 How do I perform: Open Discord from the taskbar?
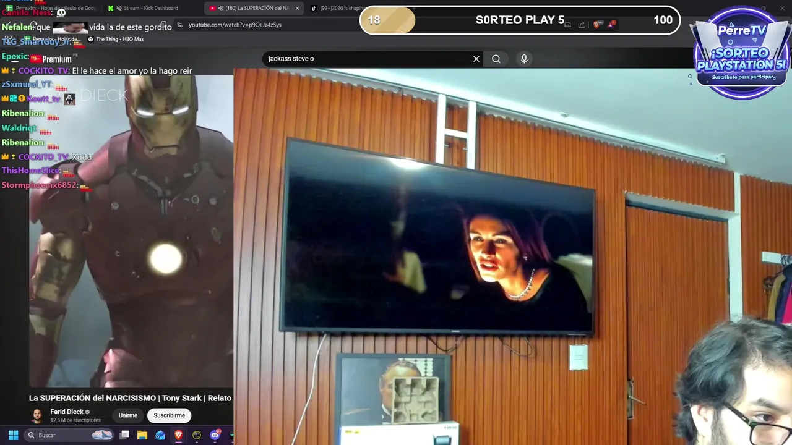215,435
